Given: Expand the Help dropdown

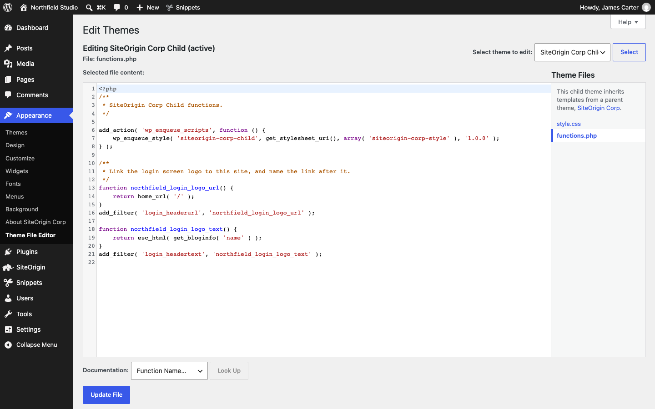Looking at the screenshot, I should pos(628,22).
